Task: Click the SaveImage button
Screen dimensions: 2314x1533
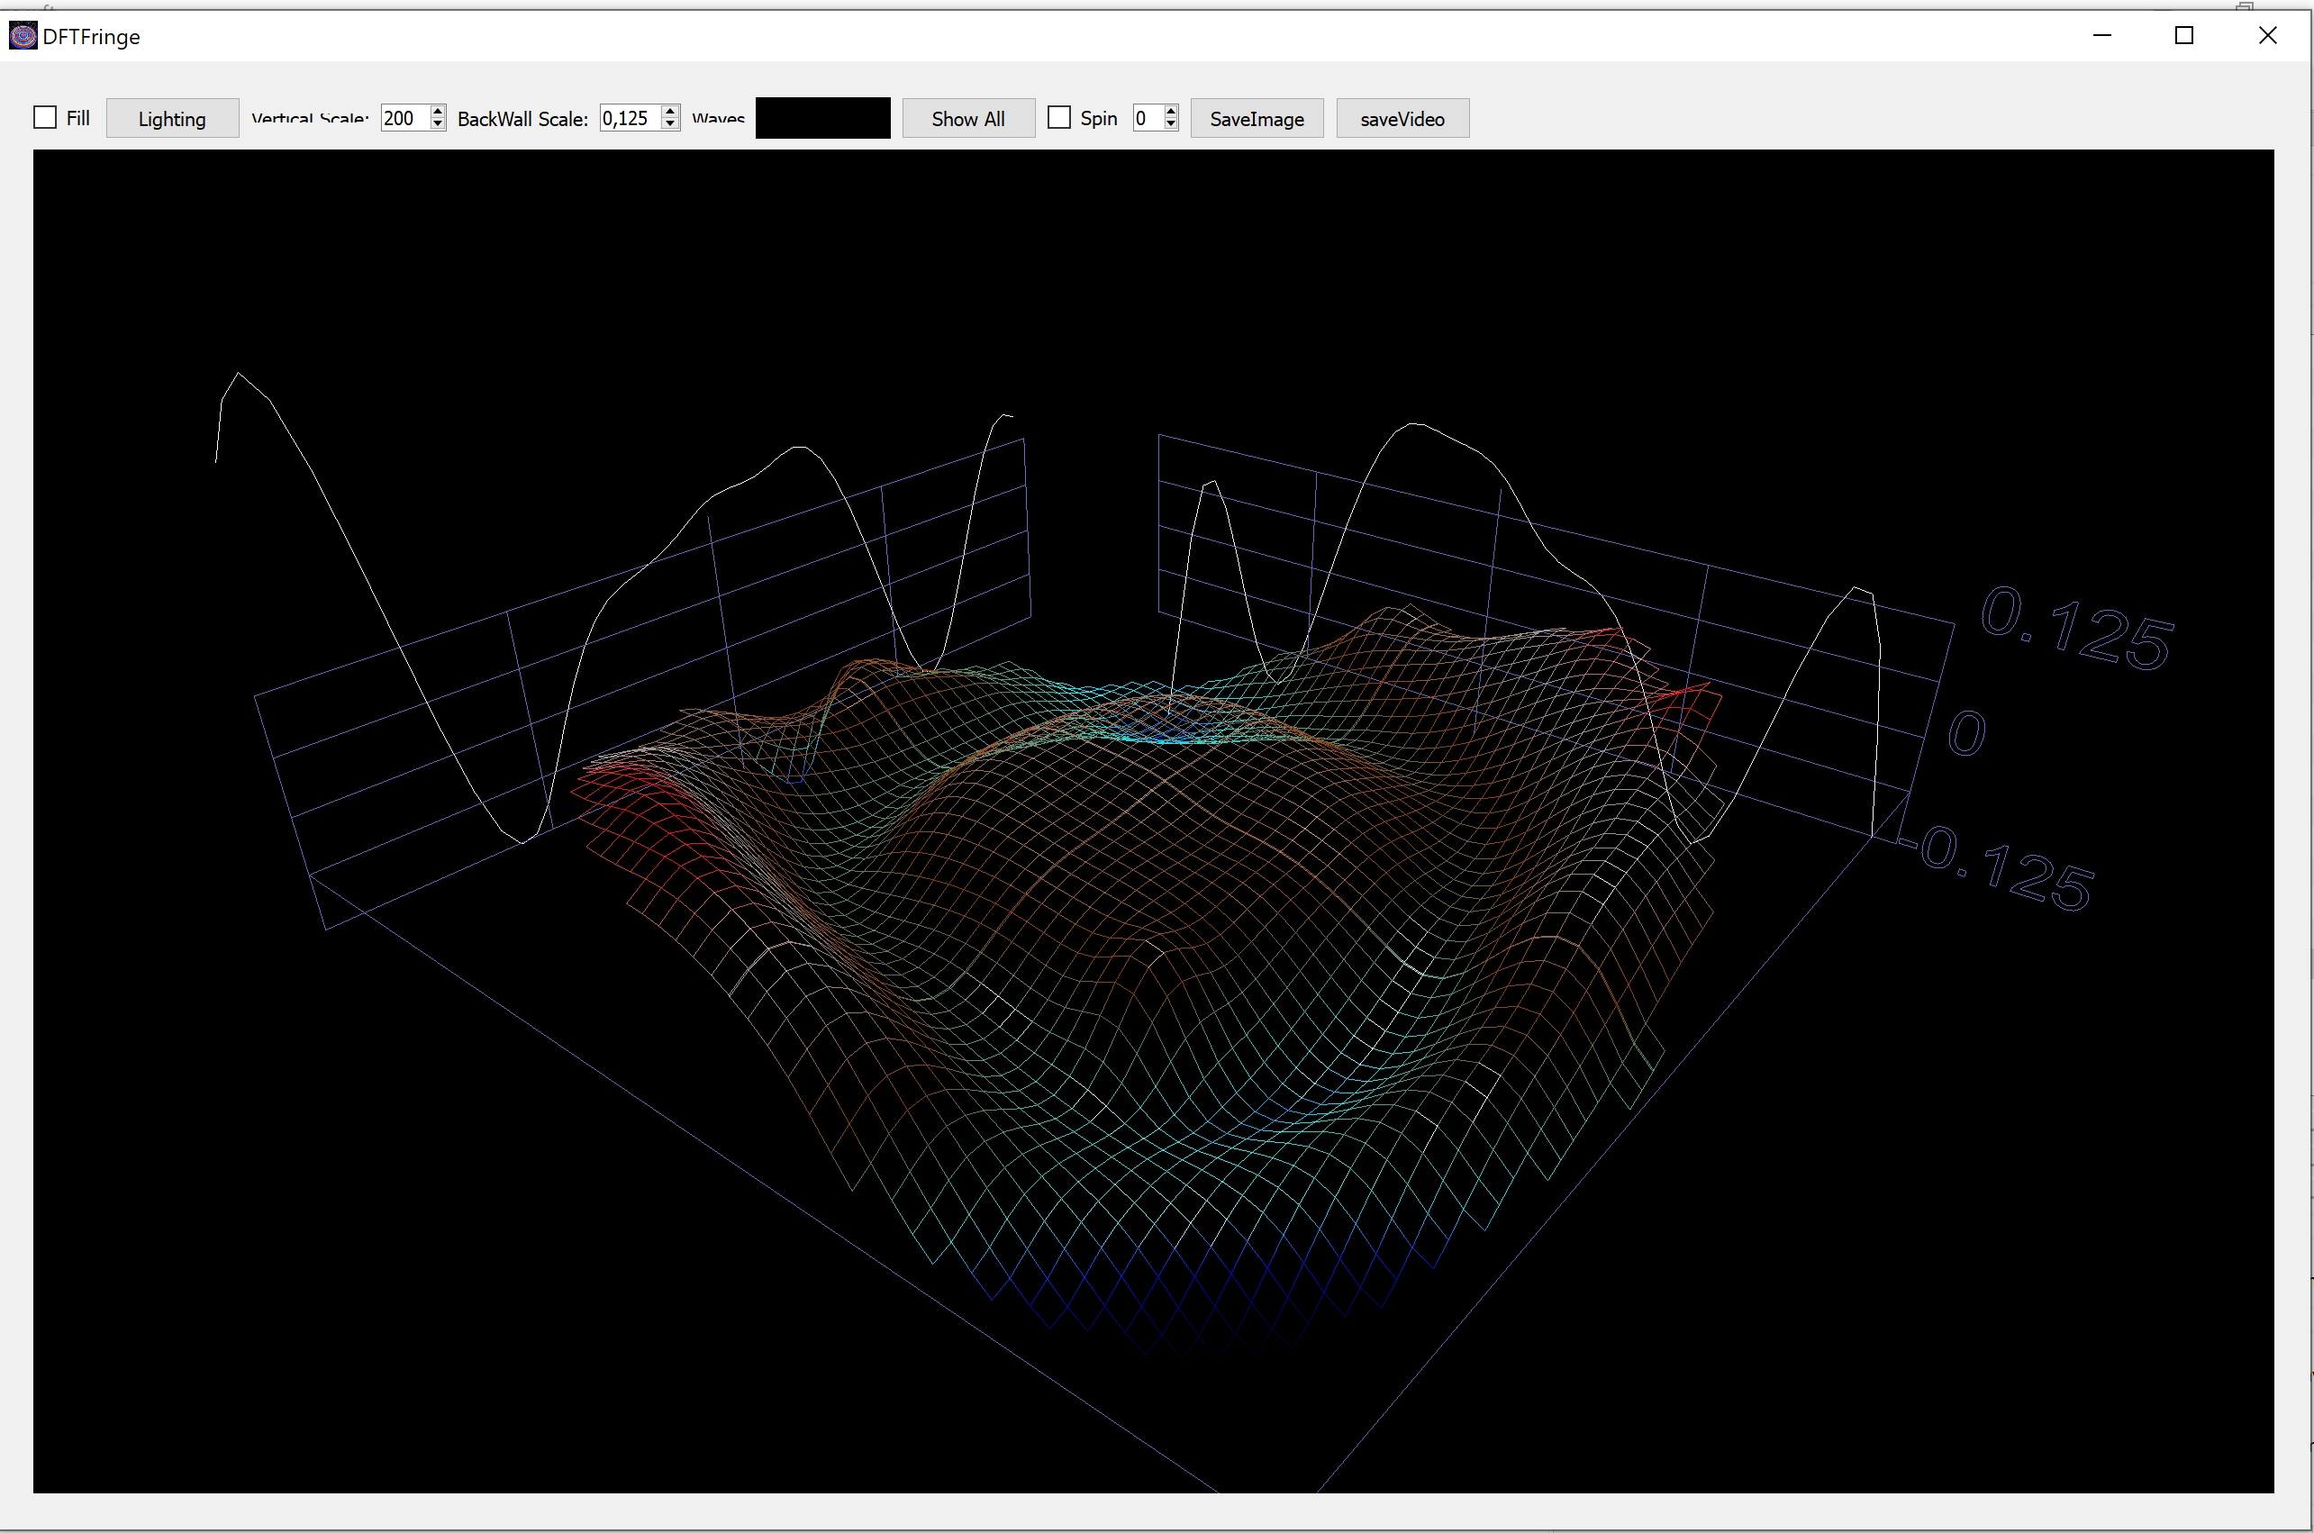Action: point(1257,118)
